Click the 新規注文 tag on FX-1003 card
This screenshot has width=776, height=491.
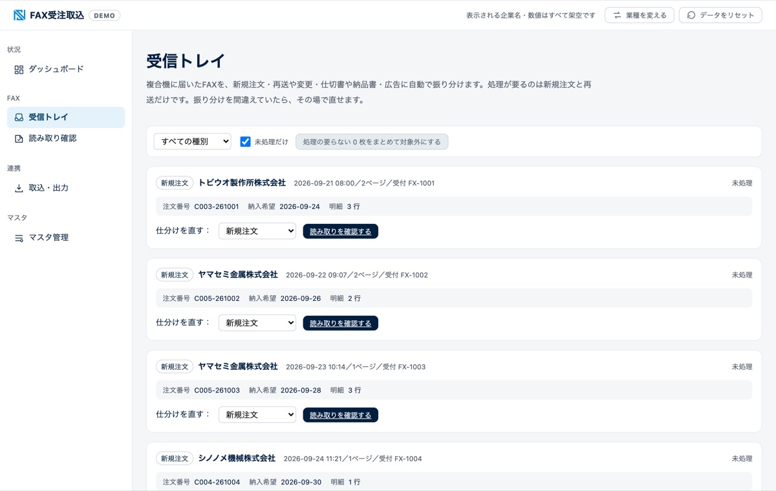point(175,367)
